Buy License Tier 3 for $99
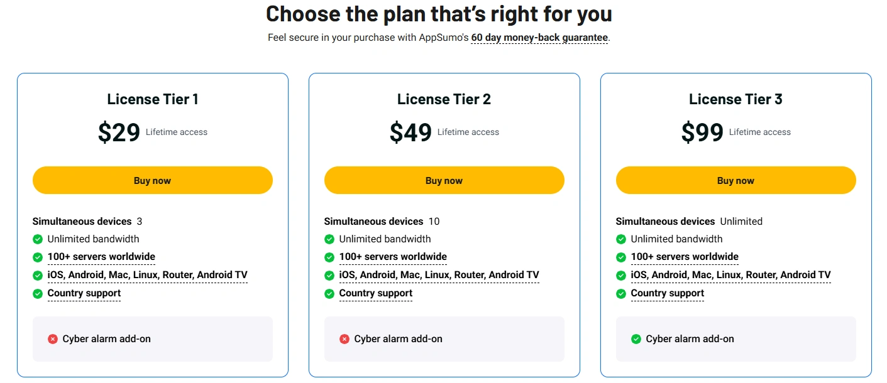 (x=736, y=180)
